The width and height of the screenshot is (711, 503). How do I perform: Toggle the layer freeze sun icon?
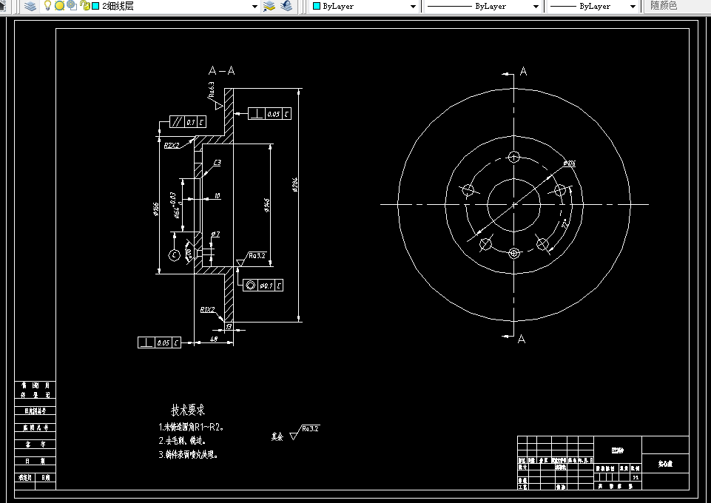tap(59, 6)
